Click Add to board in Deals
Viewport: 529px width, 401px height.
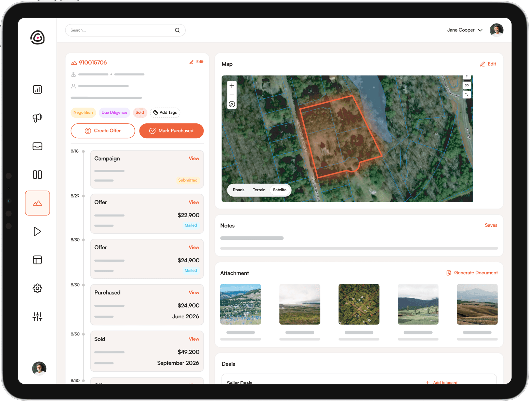click(x=442, y=383)
